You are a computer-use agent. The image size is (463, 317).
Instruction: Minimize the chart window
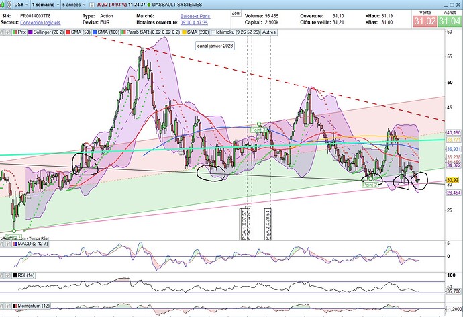446,5
